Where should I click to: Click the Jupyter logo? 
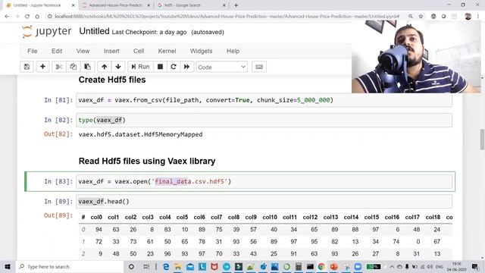pyautogui.click(x=46, y=32)
